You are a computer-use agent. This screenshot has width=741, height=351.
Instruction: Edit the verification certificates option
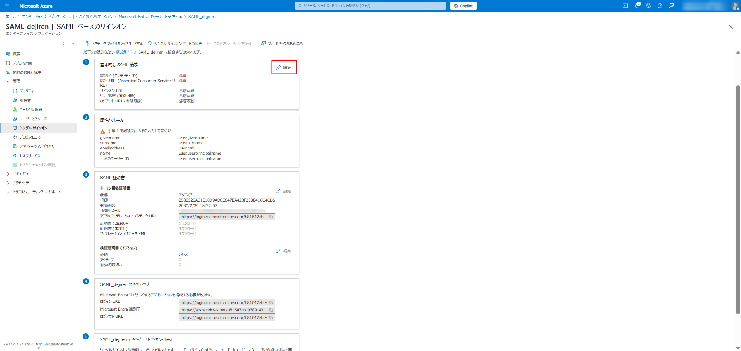284,251
